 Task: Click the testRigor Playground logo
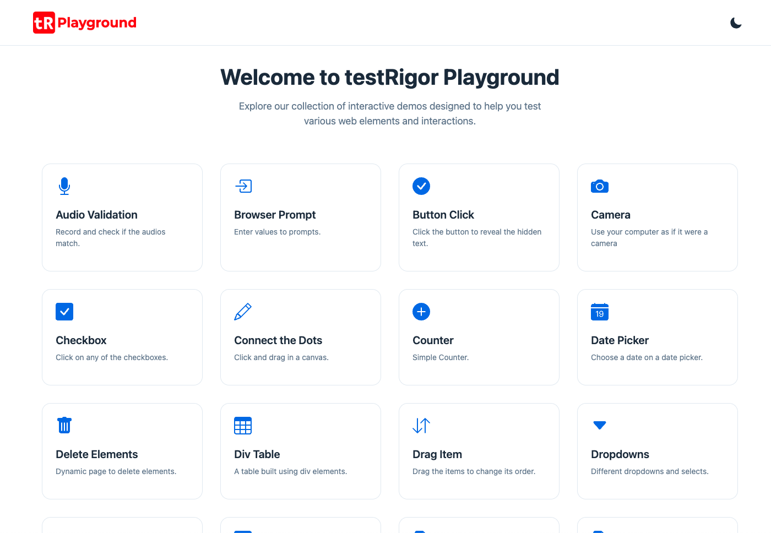(85, 23)
